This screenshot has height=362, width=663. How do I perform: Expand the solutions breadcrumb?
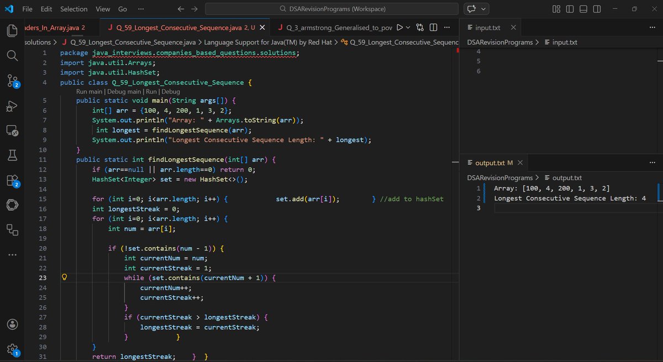(38, 42)
